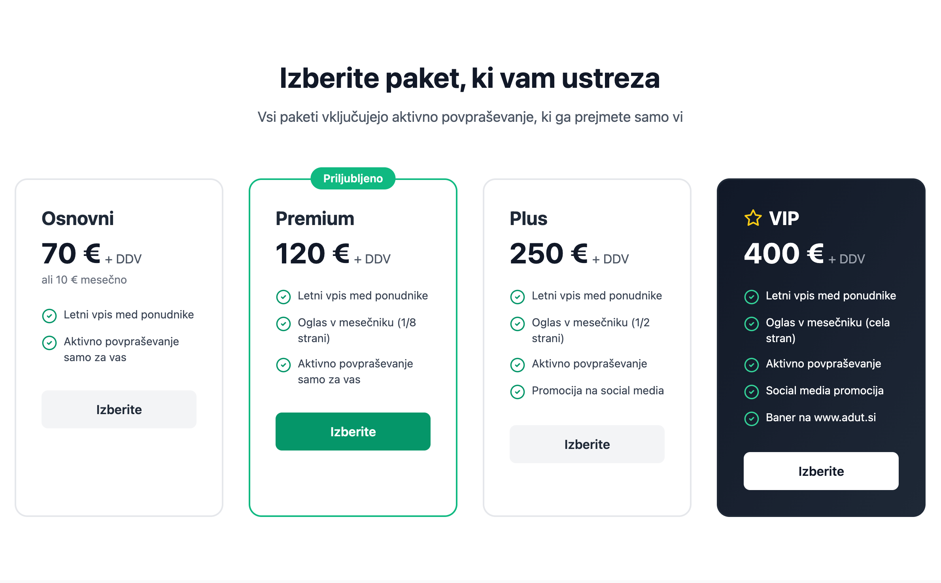Screen dimensions: 941x583
Task: Choose the Premium package with green Izberite
Action: click(x=353, y=432)
